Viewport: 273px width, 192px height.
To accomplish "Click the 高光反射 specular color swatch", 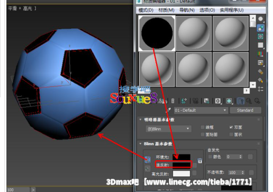I will (x=182, y=173).
